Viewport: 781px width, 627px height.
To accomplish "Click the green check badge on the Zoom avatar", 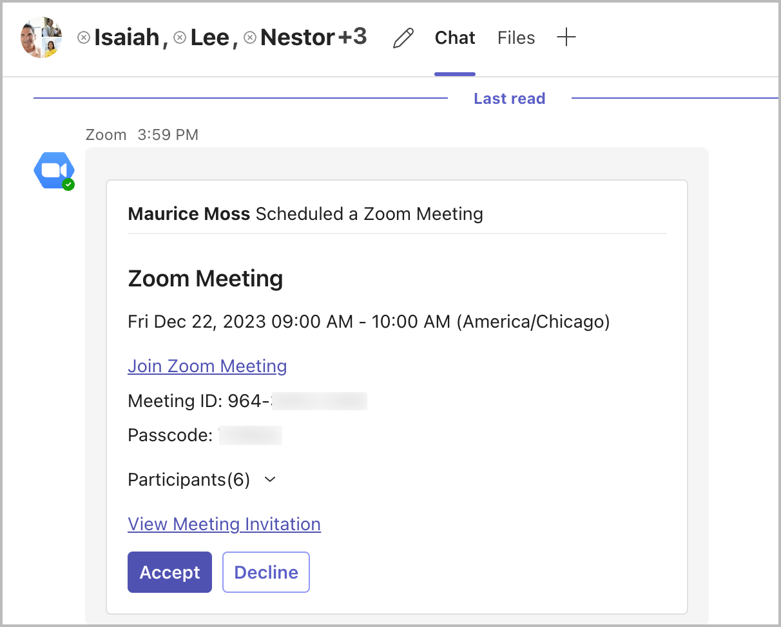I will click(x=68, y=184).
